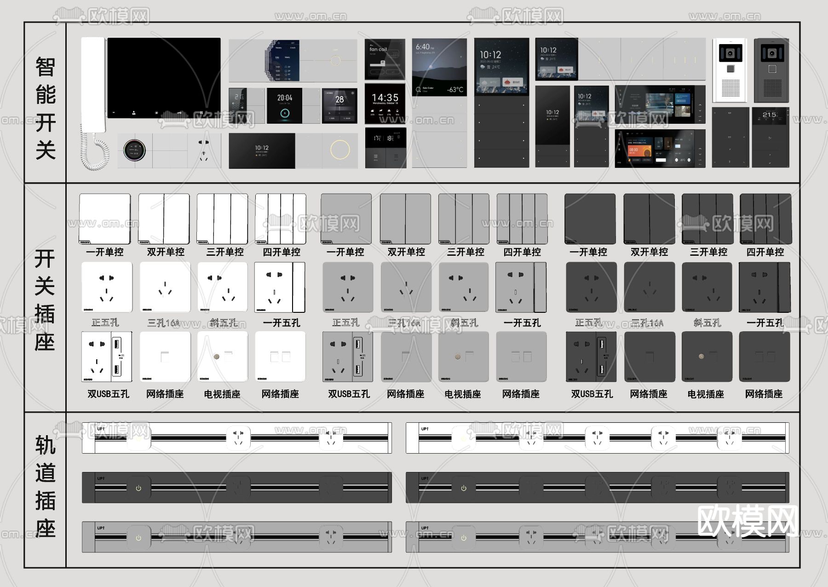Viewport: 828px width, 587px height.
Task: Choose the white 四开单控 four-gang switch
Action: 281,219
